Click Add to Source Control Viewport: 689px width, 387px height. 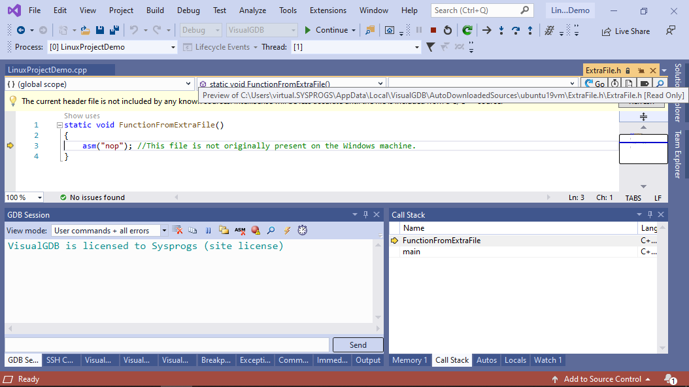601,379
